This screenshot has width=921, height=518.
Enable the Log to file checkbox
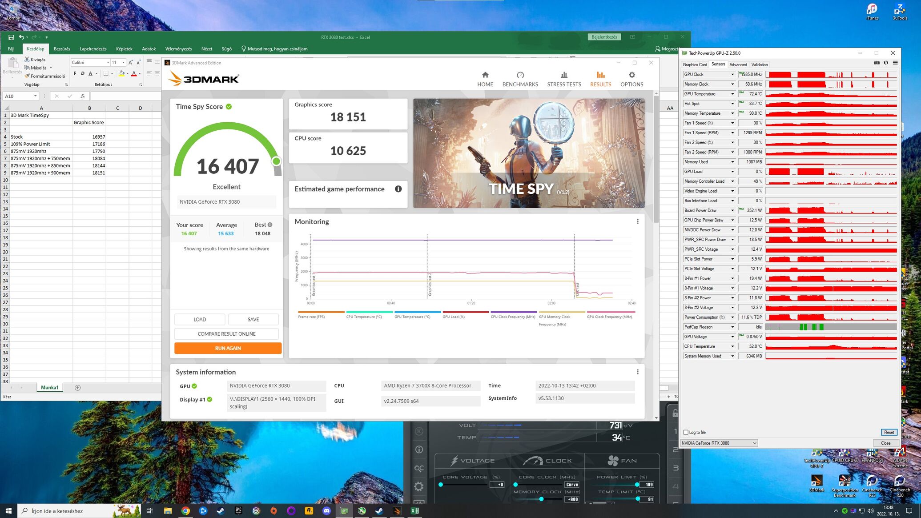point(686,432)
